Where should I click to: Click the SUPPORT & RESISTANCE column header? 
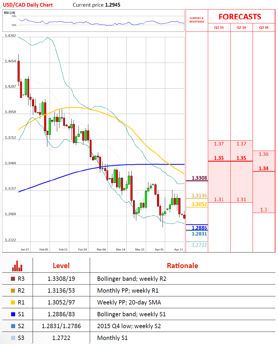coord(197,20)
